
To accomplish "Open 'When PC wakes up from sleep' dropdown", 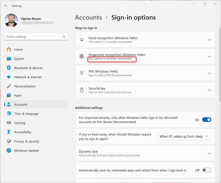I will [184, 136].
